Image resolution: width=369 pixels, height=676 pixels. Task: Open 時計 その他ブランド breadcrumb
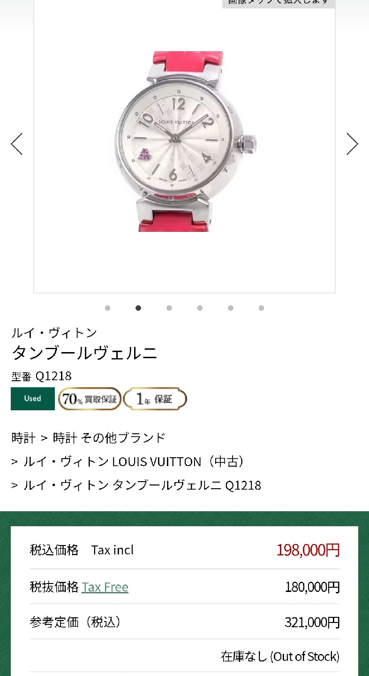point(109,438)
